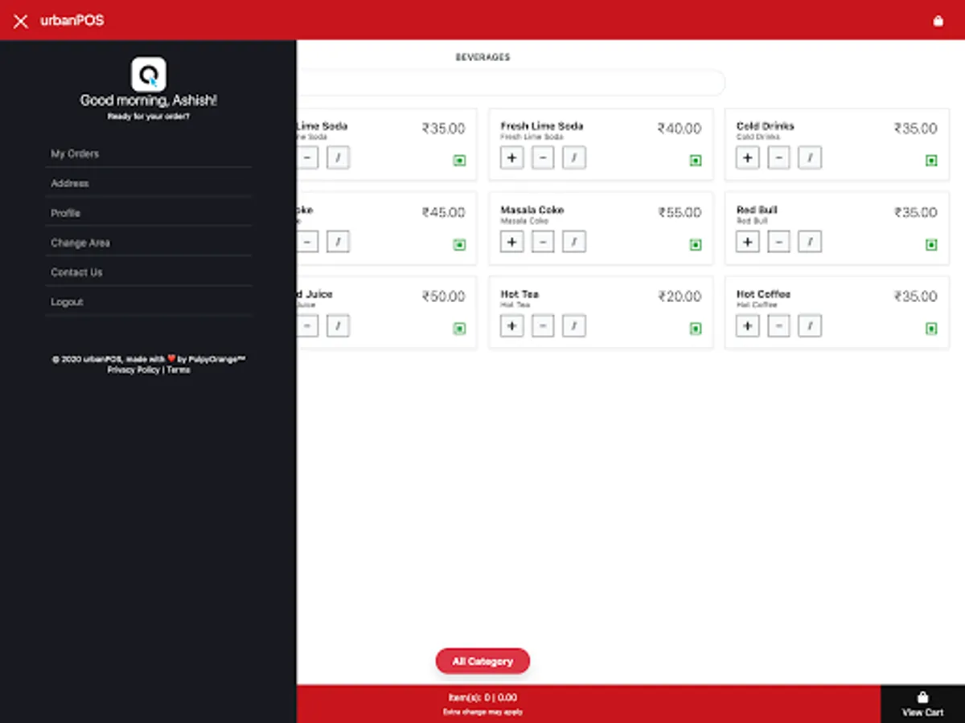Click the ₹55.00 price of Masala Coke

click(680, 212)
